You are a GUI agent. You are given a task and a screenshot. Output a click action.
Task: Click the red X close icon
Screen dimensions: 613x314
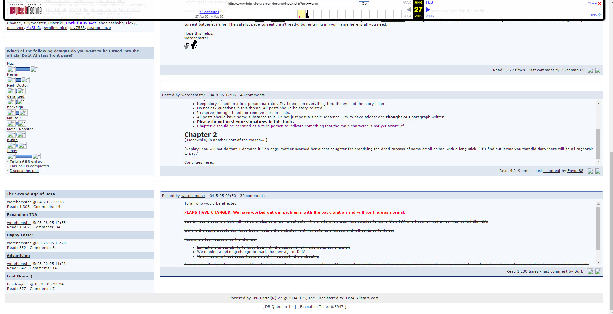599,4
